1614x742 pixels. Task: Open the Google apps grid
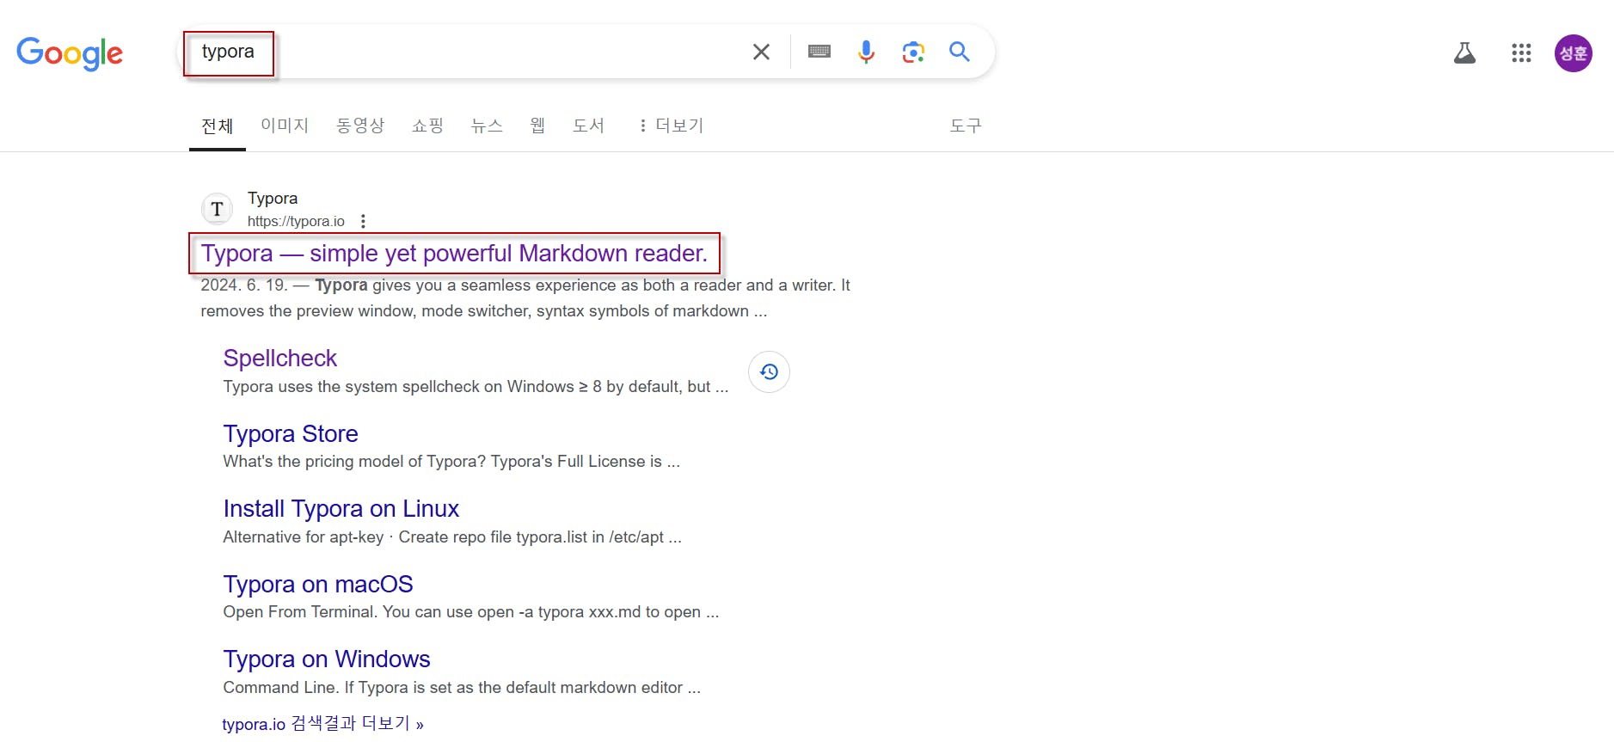(1521, 53)
